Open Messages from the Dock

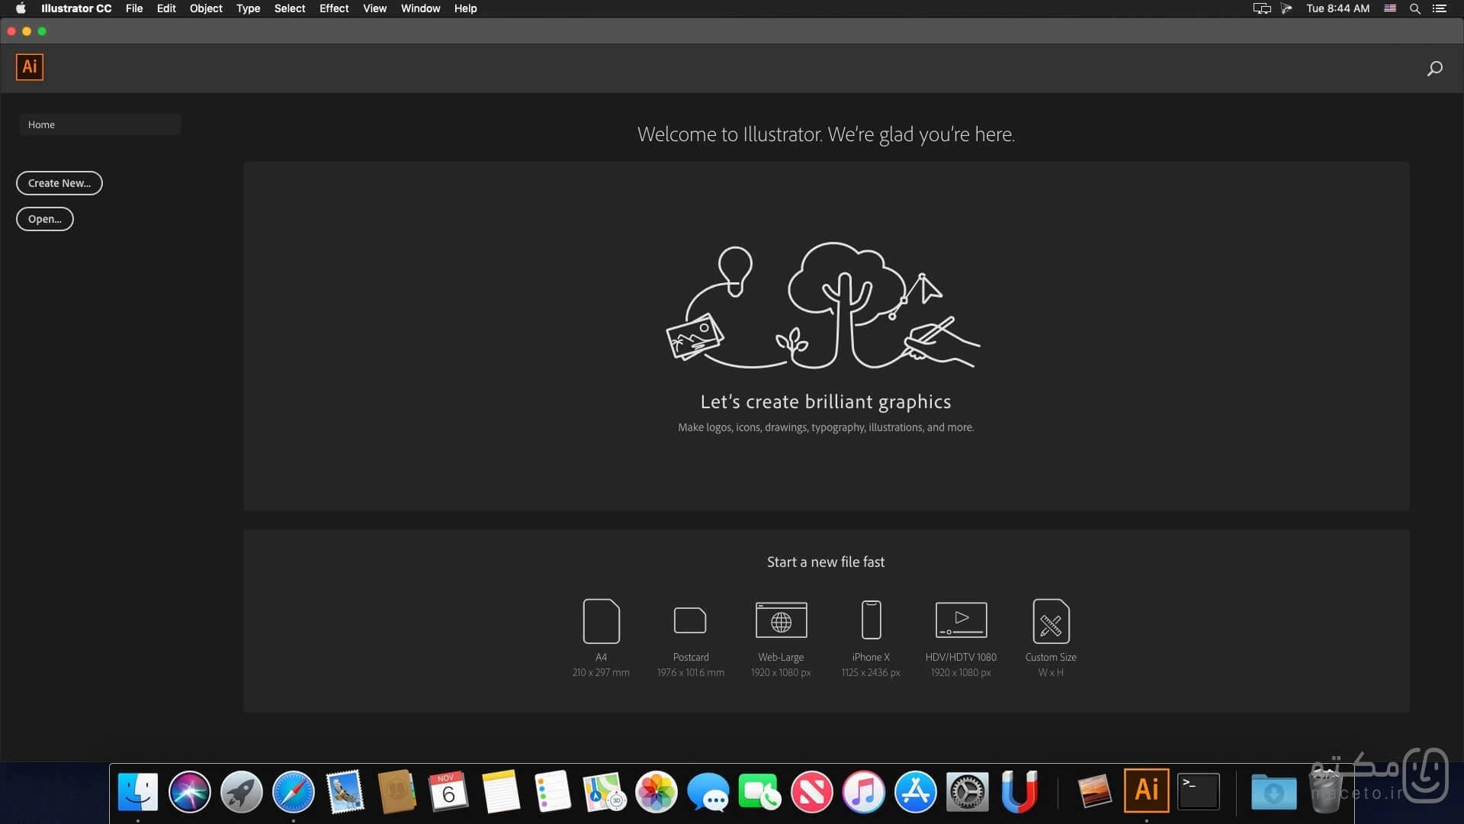click(x=708, y=792)
